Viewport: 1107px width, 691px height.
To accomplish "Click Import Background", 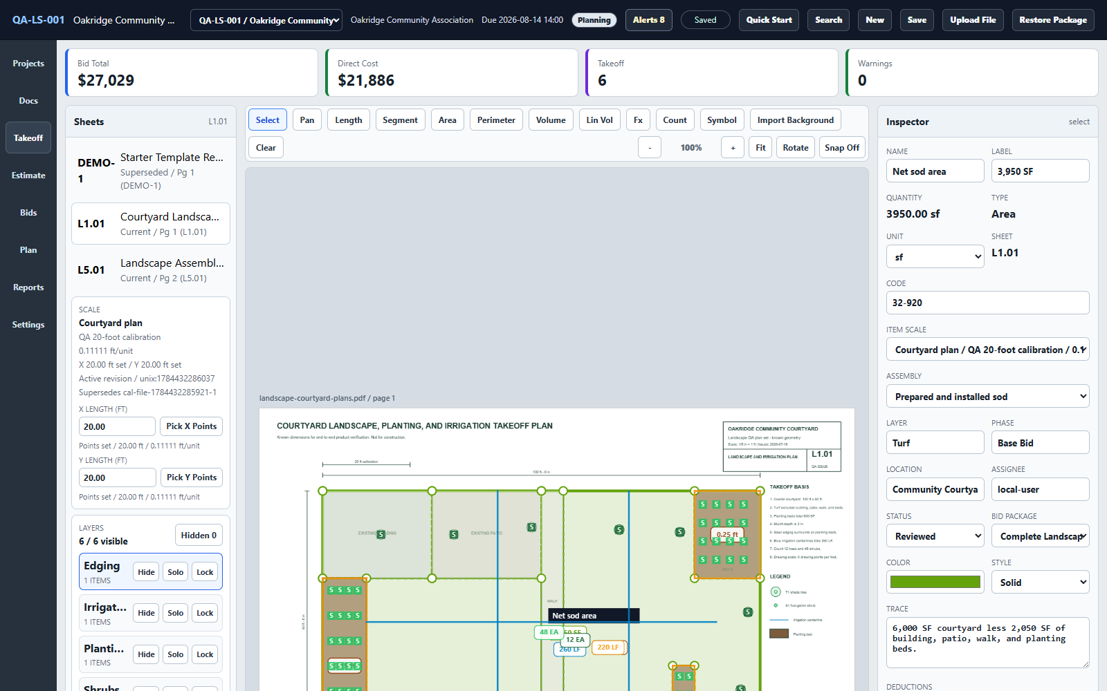I will (x=796, y=120).
